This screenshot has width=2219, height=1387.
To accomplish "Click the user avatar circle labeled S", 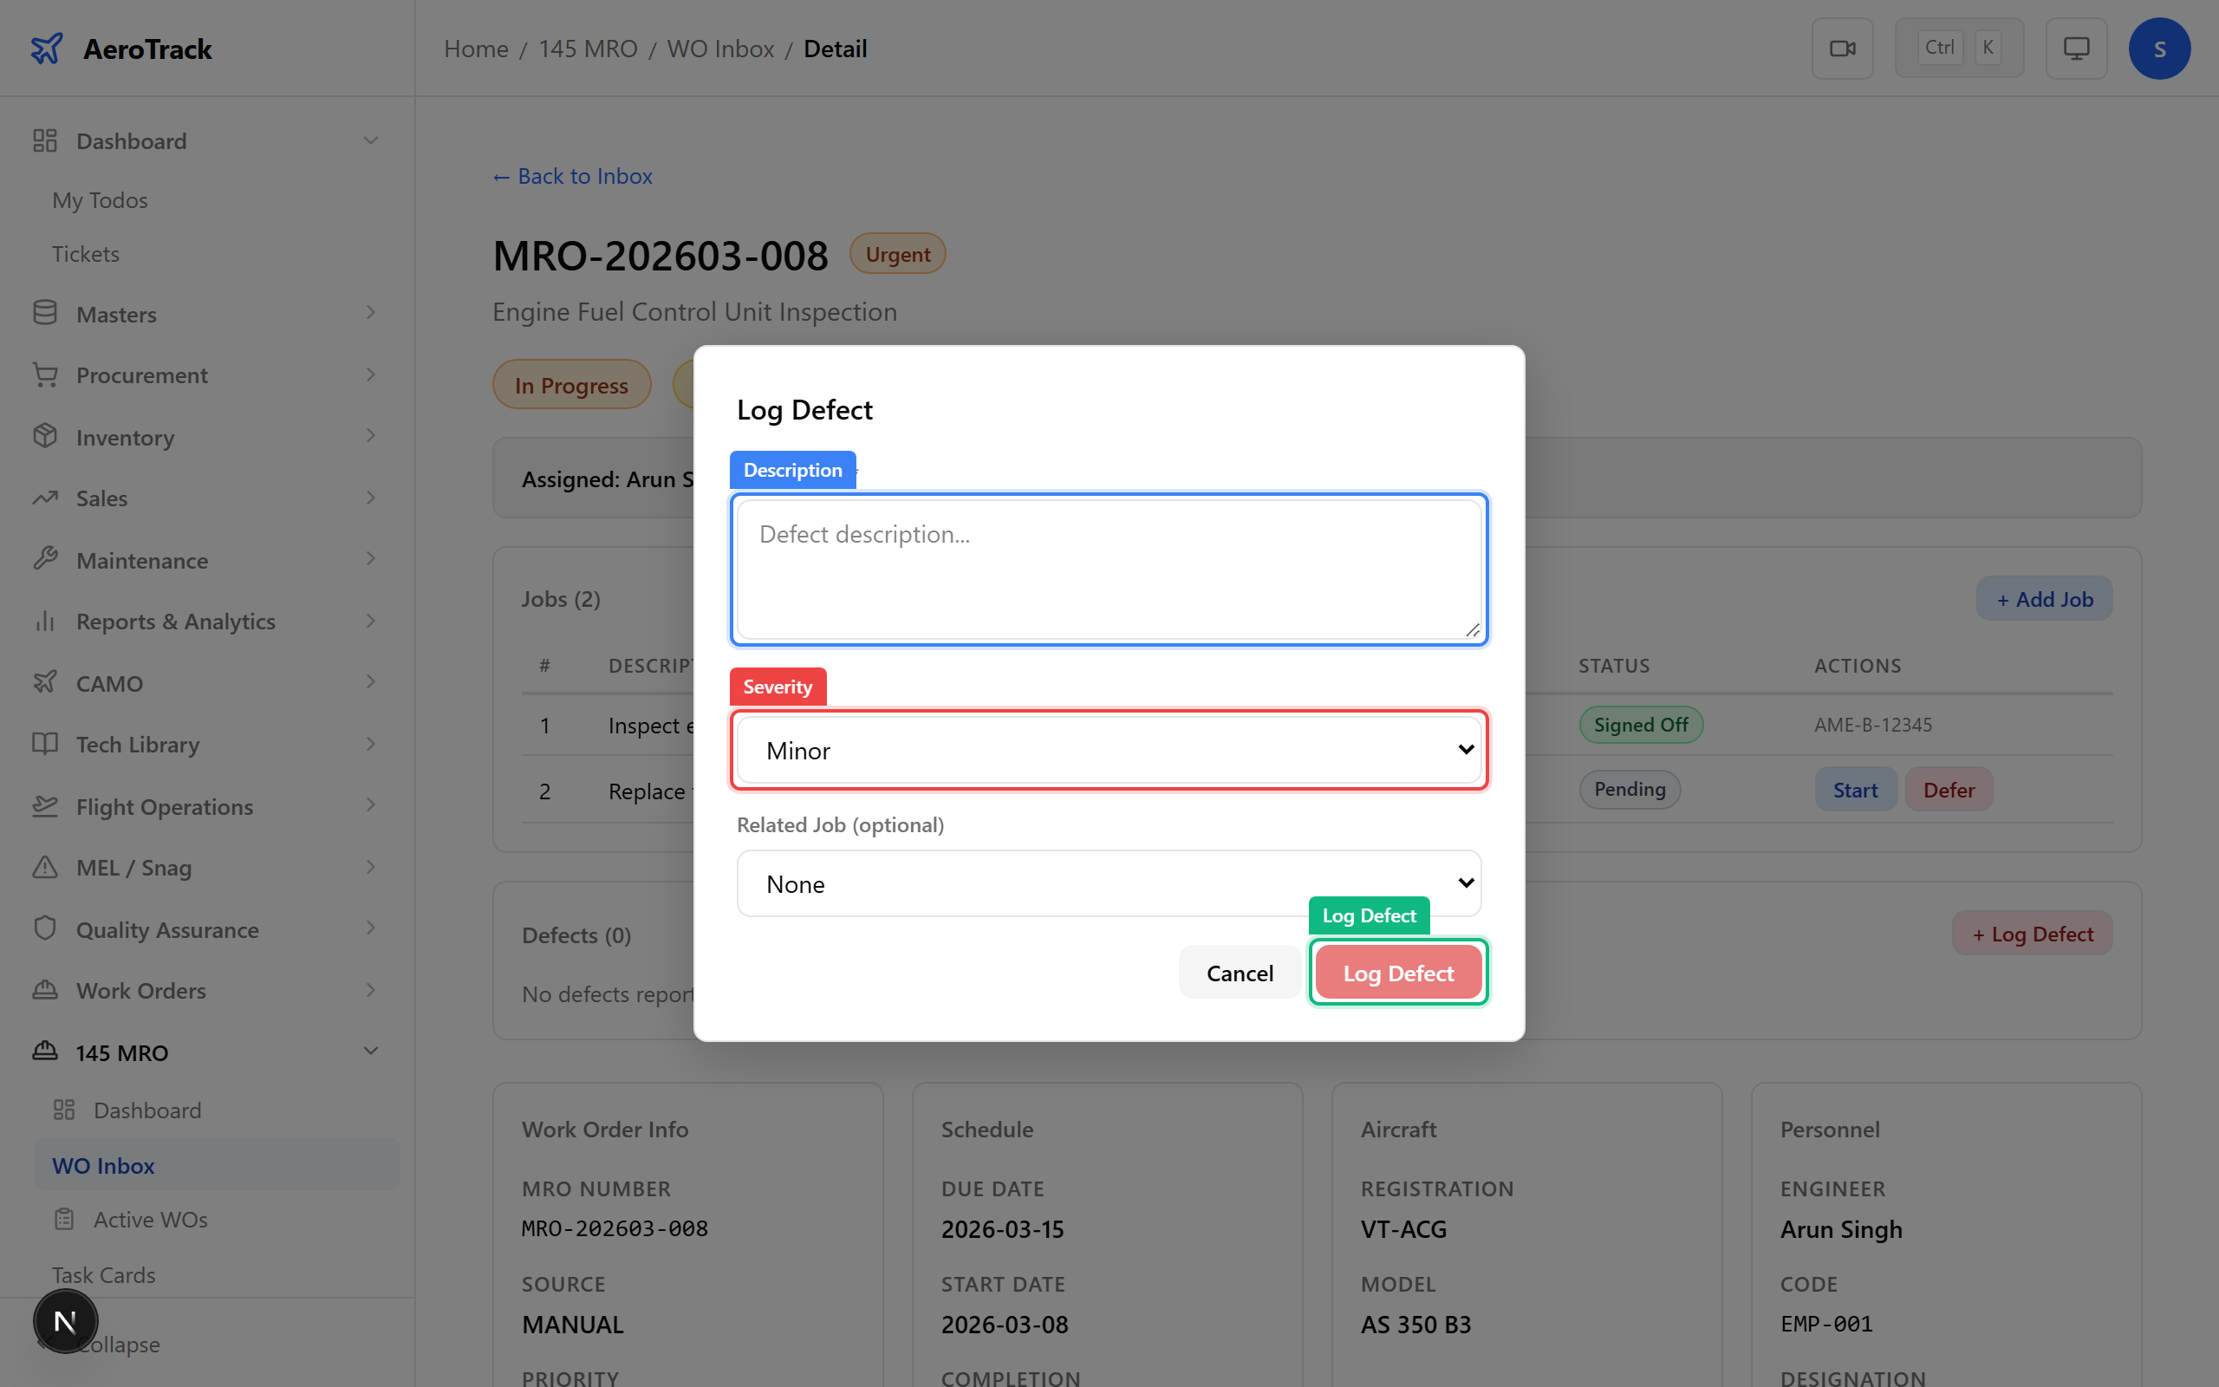I will tap(2159, 48).
